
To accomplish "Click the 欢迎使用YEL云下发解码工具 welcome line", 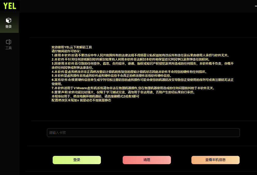I will click(72, 47).
